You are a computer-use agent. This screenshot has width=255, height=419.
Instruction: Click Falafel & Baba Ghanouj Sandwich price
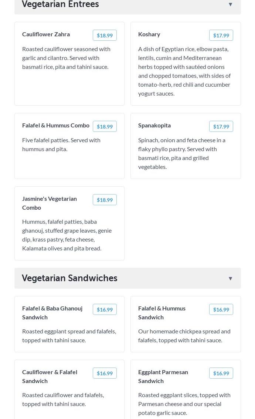[x=105, y=309]
